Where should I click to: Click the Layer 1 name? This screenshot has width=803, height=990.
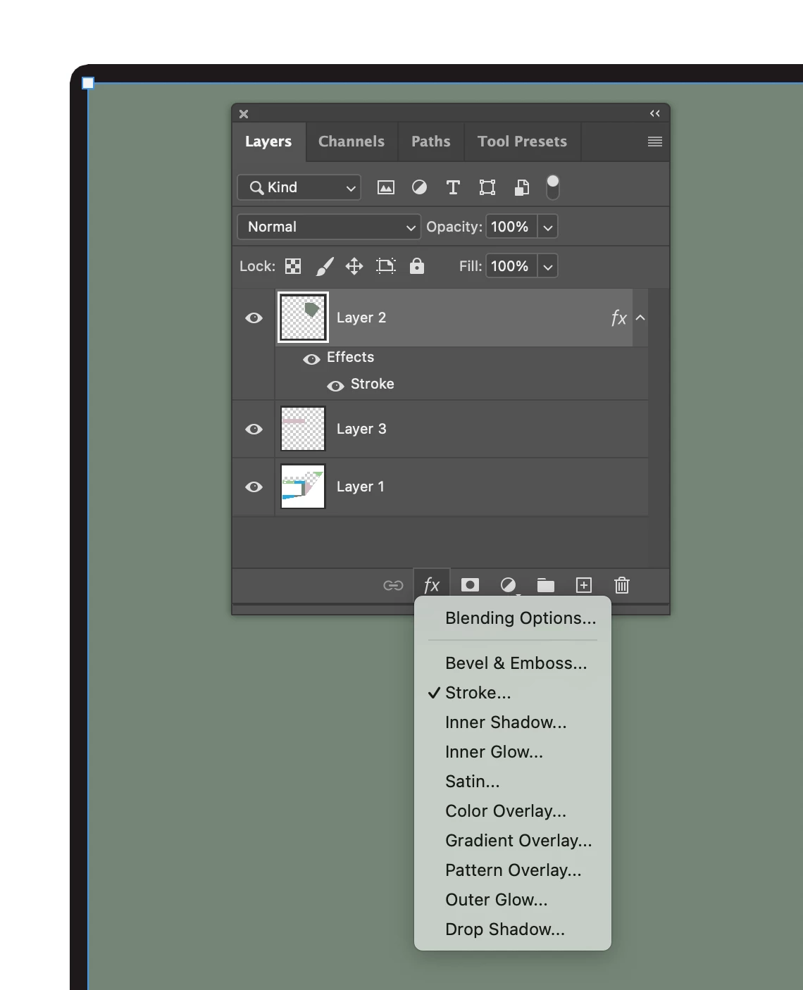[x=361, y=487]
